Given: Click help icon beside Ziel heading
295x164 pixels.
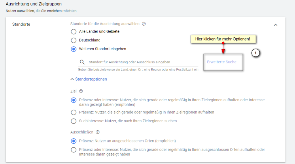Looking at the screenshot, I should (81, 91).
